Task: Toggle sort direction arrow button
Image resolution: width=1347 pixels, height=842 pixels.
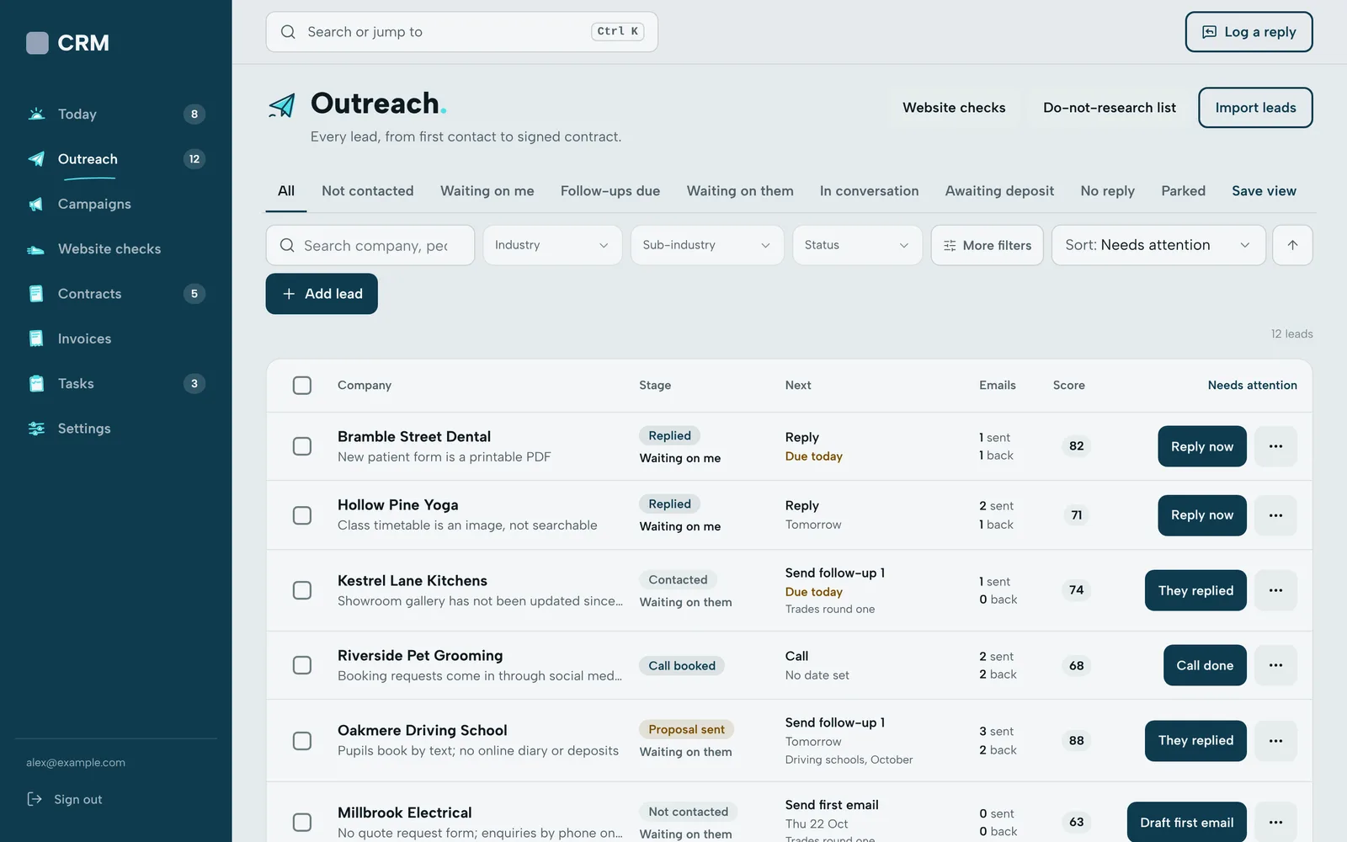Action: point(1292,245)
